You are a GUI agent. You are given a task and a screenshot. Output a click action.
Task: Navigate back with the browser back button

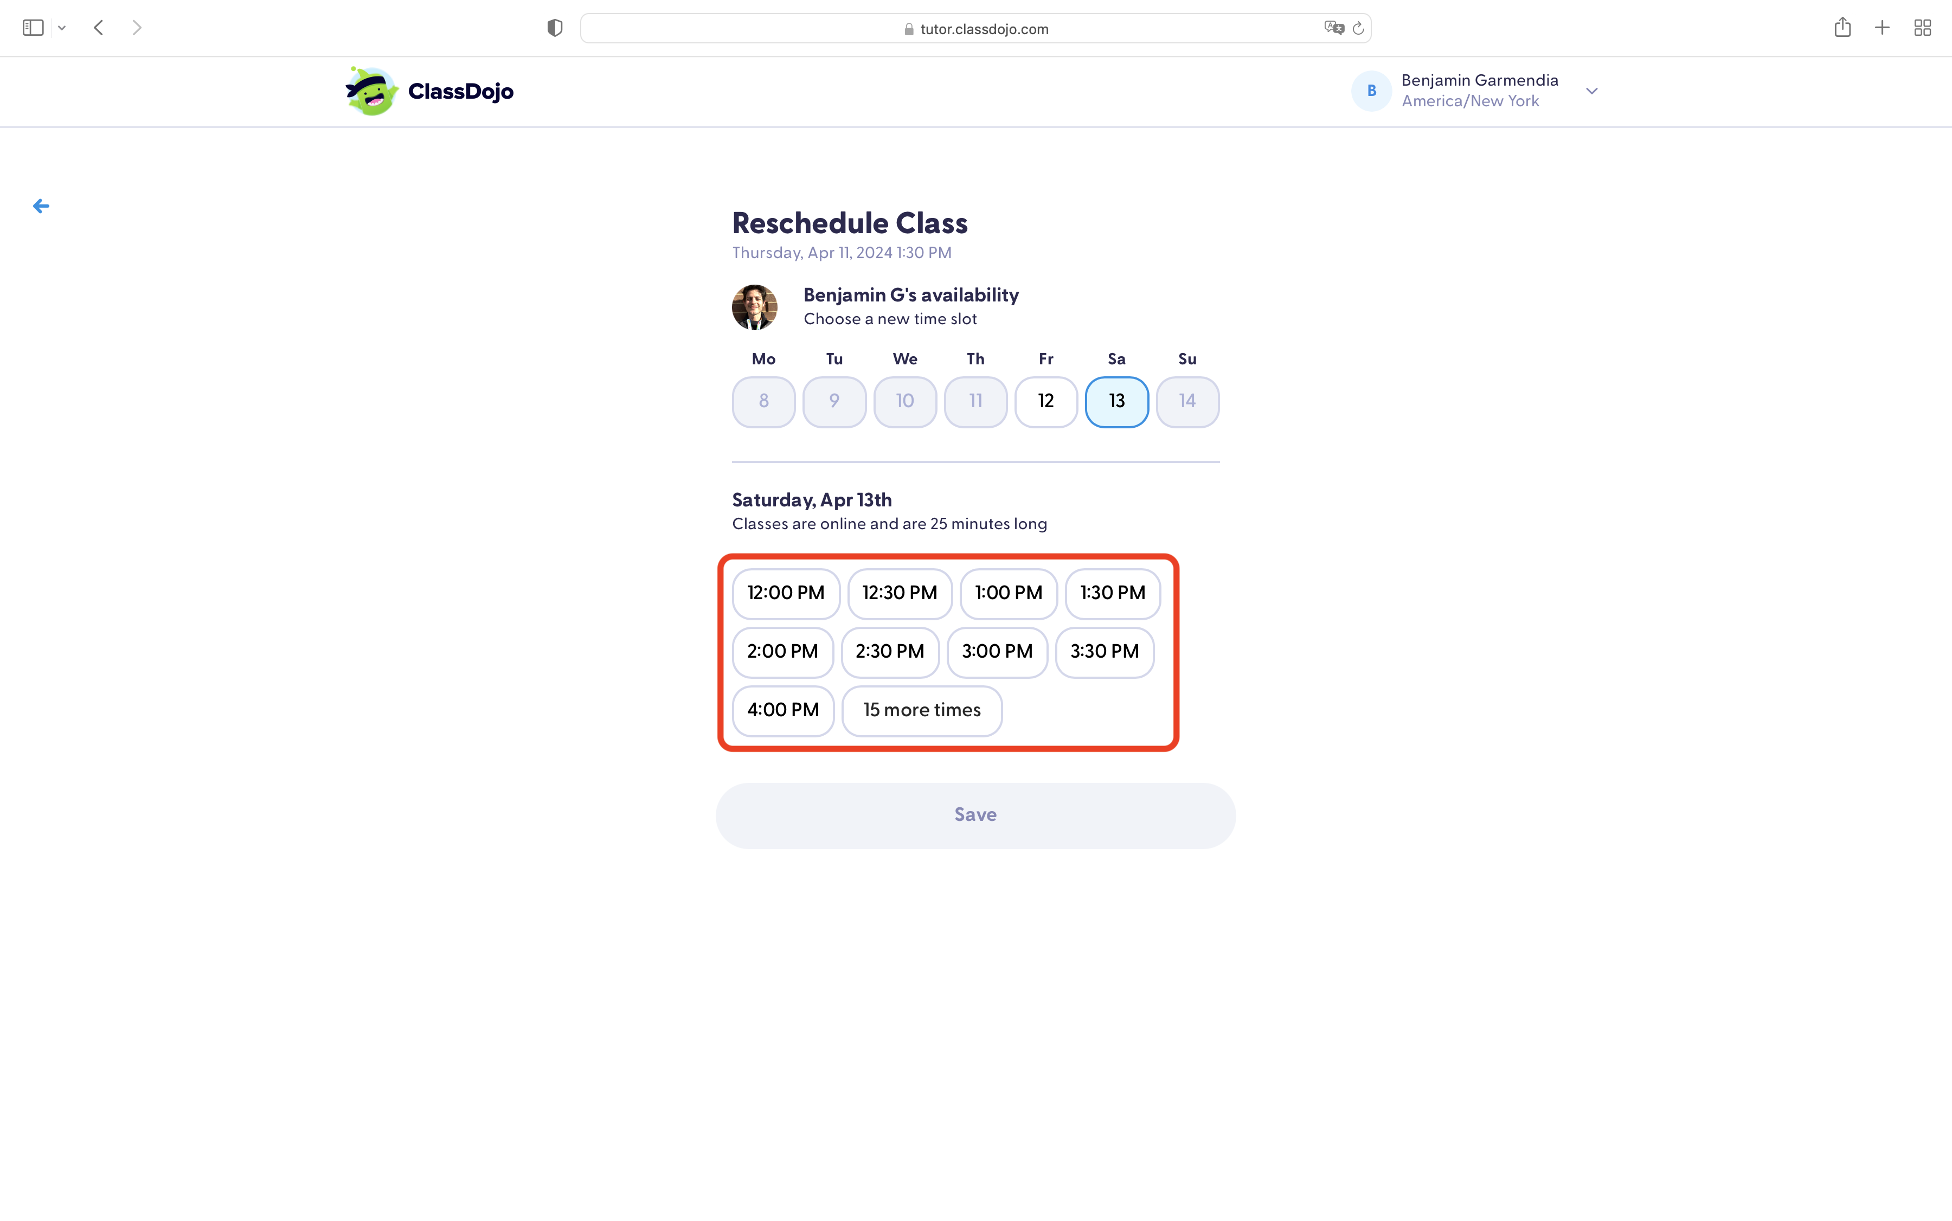click(99, 28)
